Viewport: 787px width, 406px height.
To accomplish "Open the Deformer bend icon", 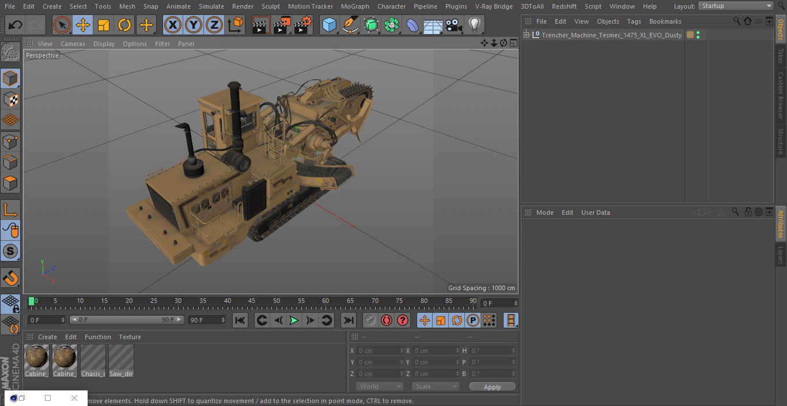I will 413,25.
